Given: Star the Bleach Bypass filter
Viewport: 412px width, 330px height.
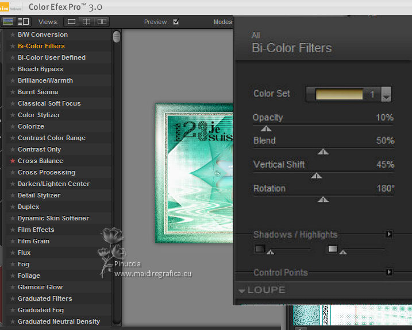Looking at the screenshot, I should click(12, 69).
